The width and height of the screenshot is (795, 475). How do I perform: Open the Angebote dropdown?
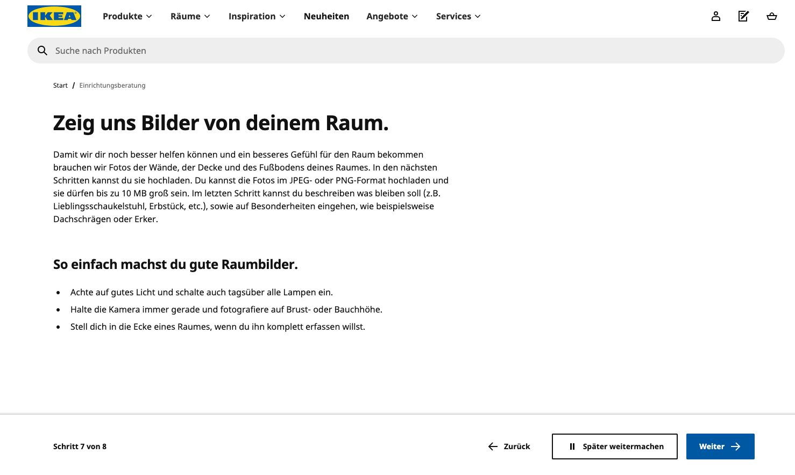(x=392, y=16)
